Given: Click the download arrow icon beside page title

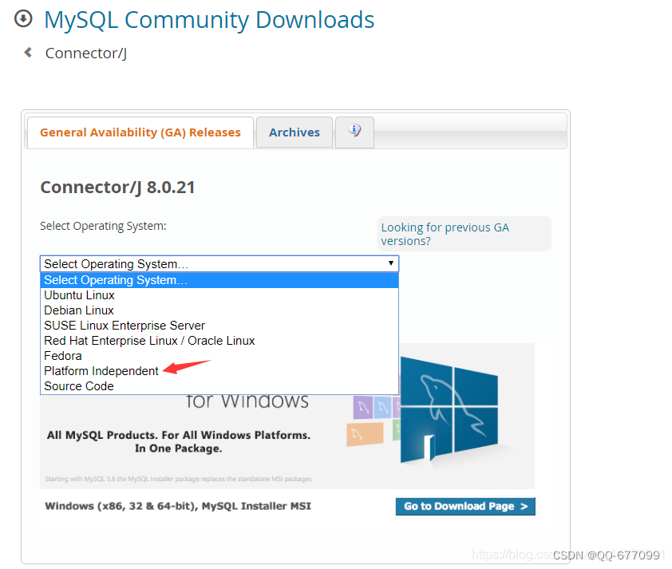Looking at the screenshot, I should tap(22, 19).
